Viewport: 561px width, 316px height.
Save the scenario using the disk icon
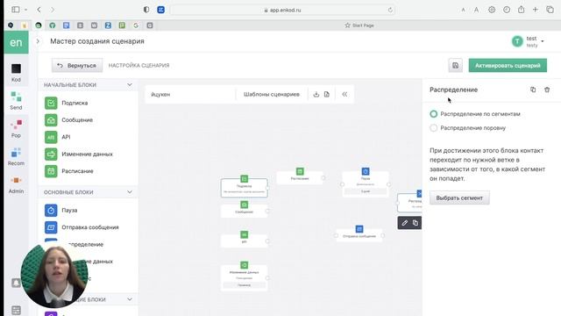[x=456, y=66]
